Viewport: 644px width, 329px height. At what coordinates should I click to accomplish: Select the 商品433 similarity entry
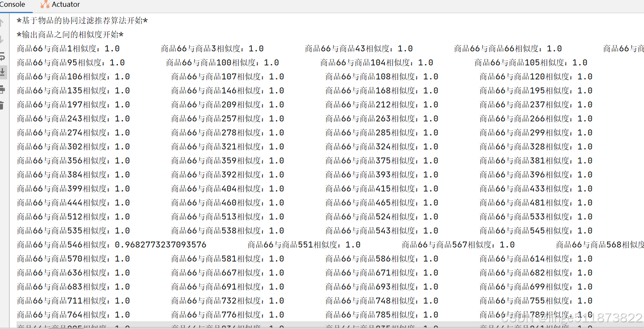click(x=536, y=189)
